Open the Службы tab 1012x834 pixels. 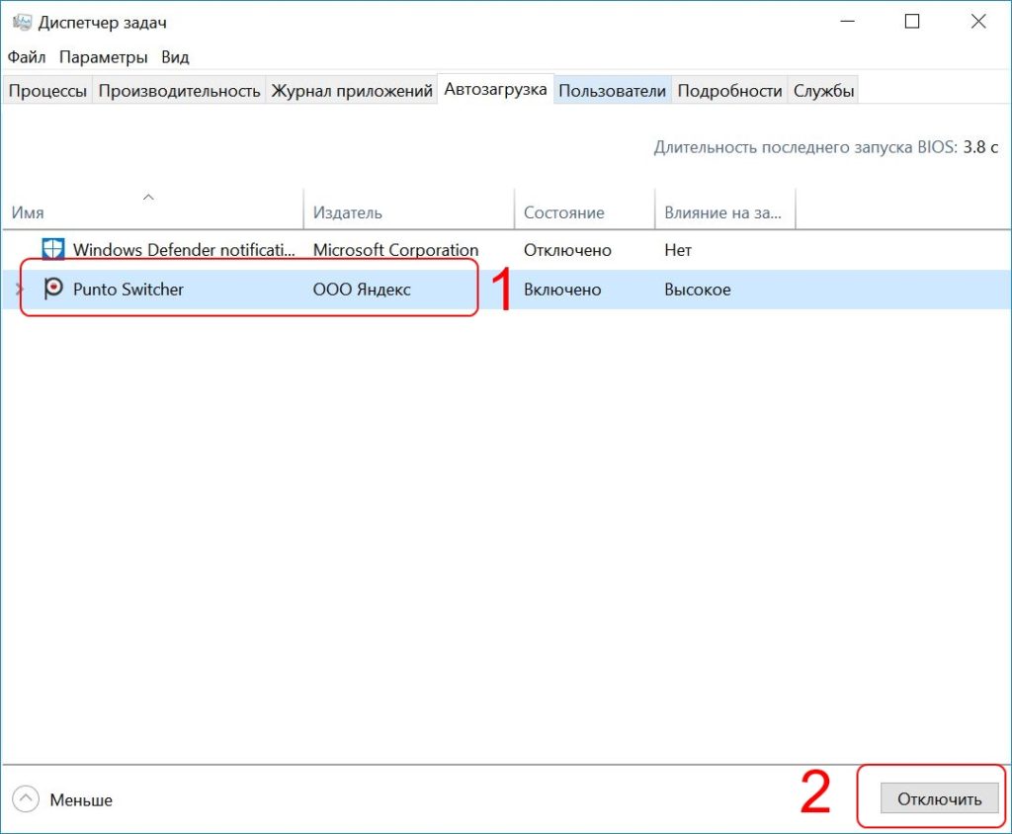(x=823, y=91)
